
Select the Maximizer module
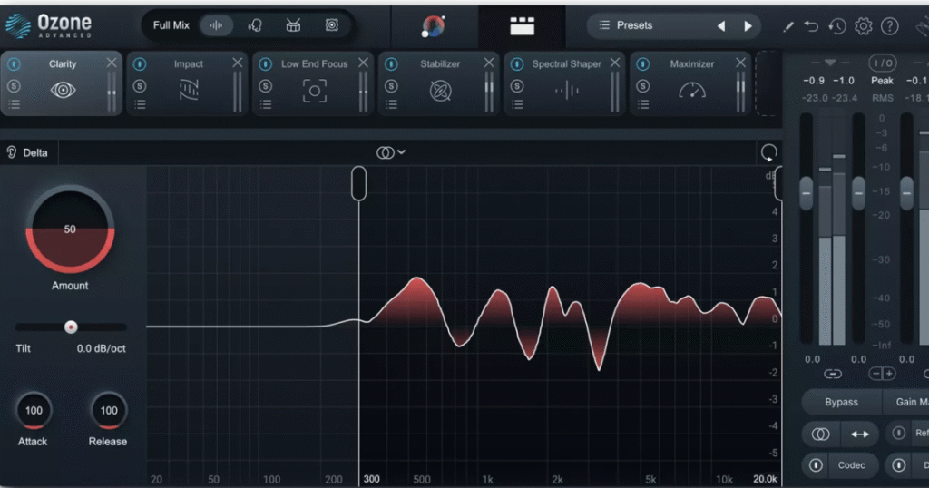click(690, 83)
